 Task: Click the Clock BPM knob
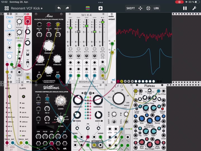click(9, 26)
